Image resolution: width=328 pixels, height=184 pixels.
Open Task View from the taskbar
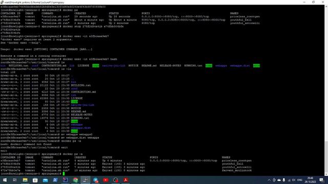click(15, 180)
